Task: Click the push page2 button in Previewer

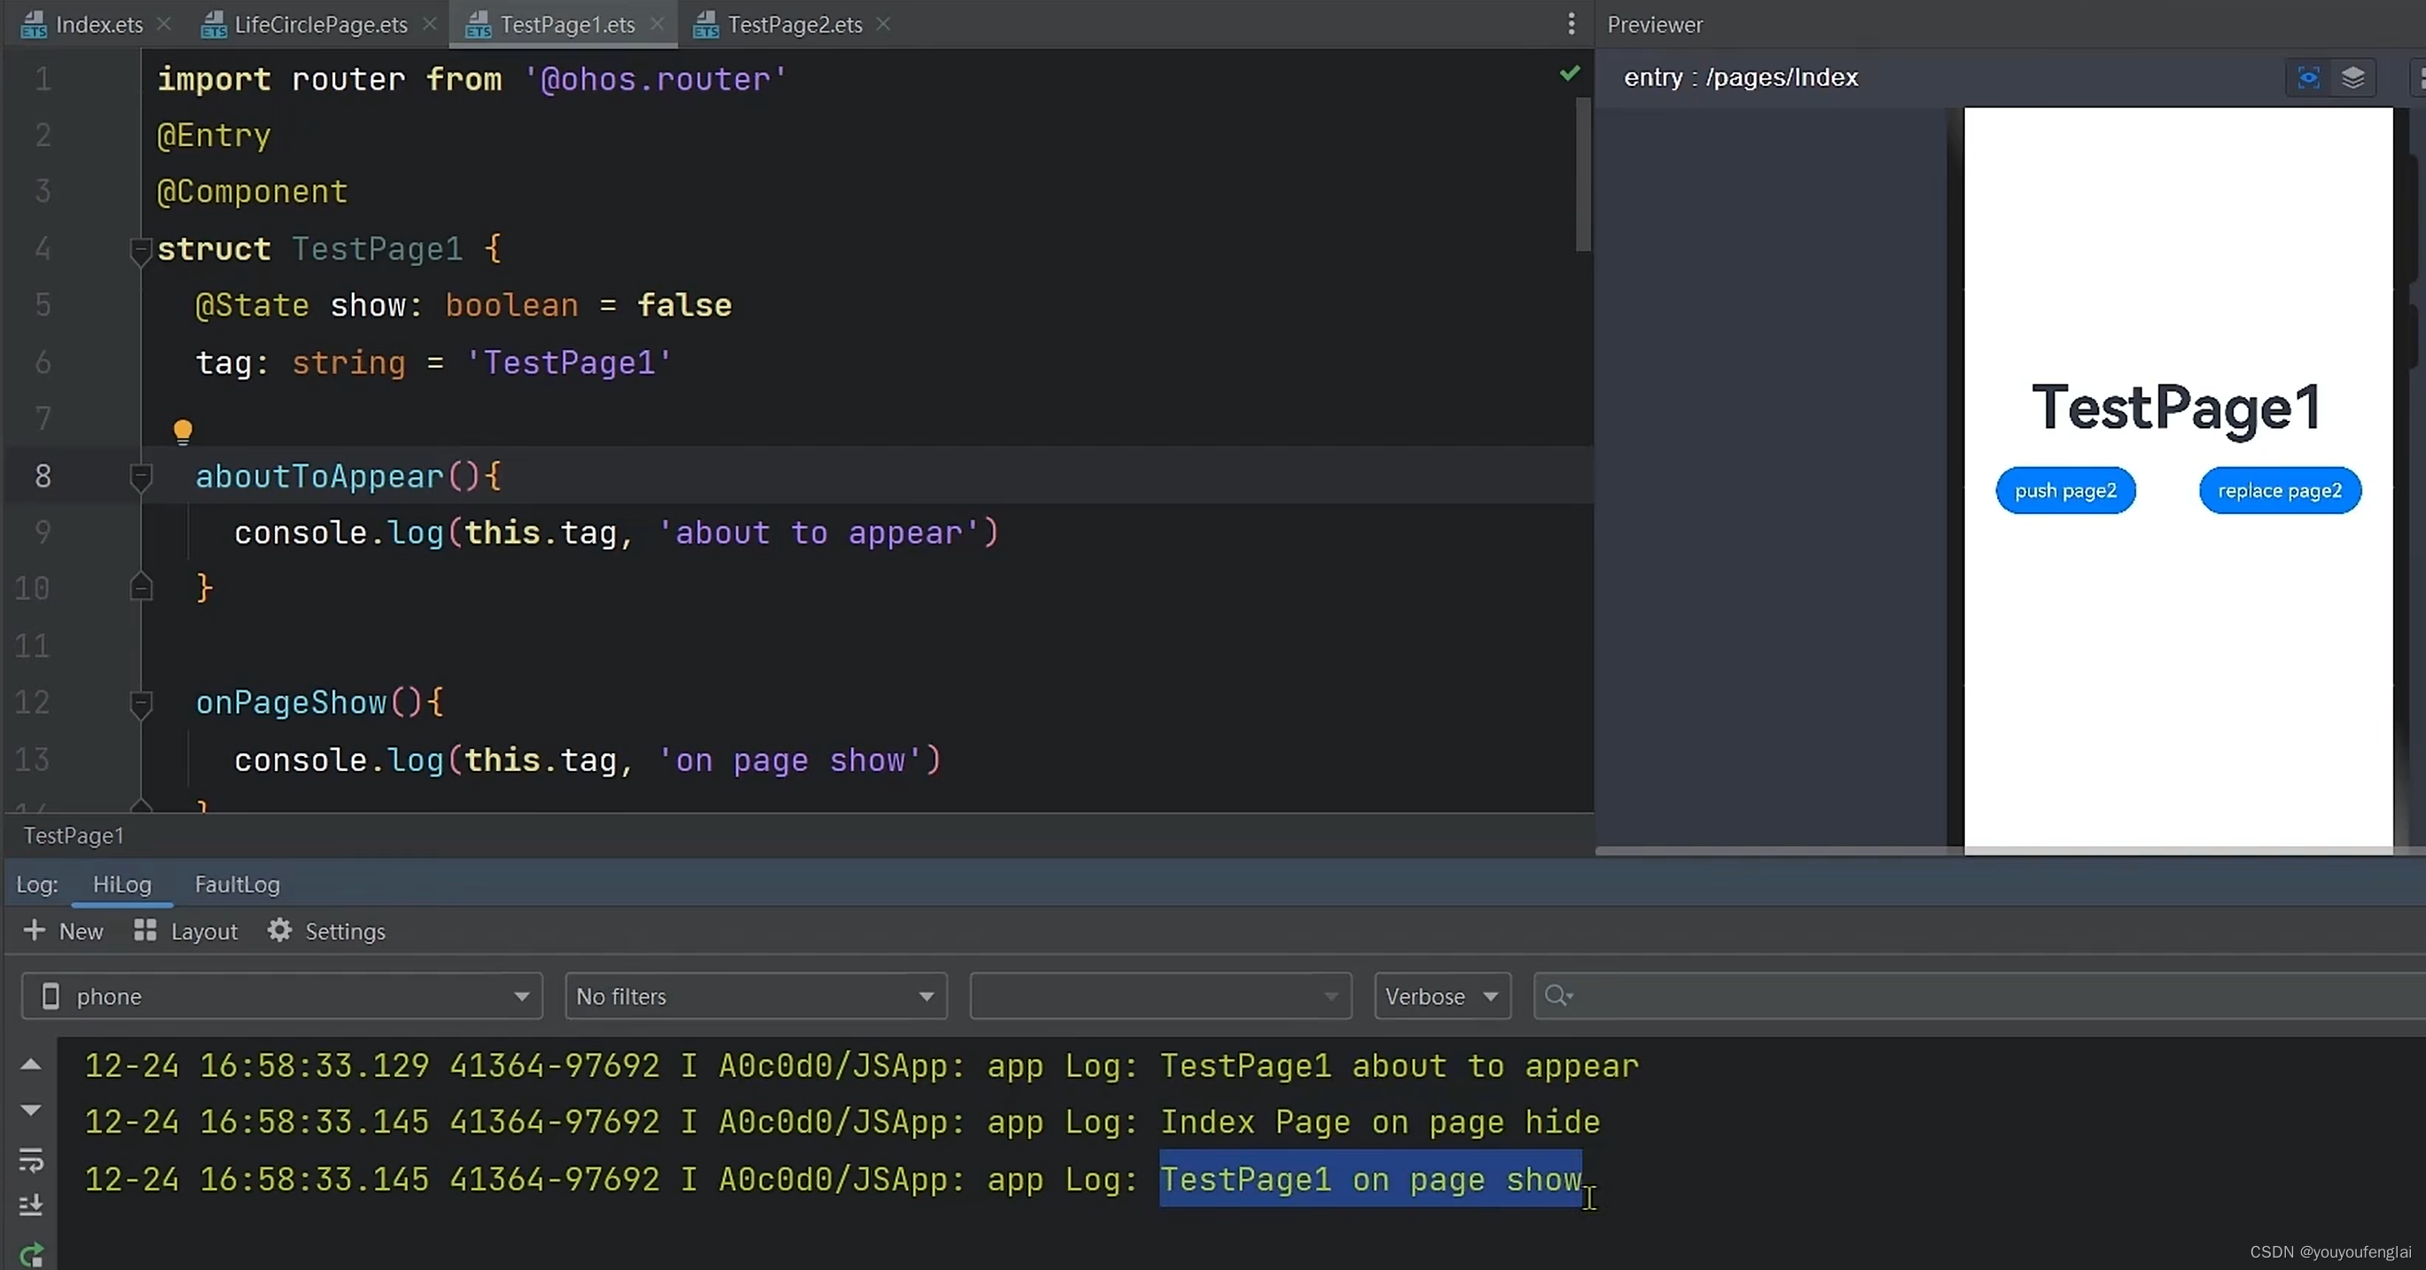Action: (2065, 490)
